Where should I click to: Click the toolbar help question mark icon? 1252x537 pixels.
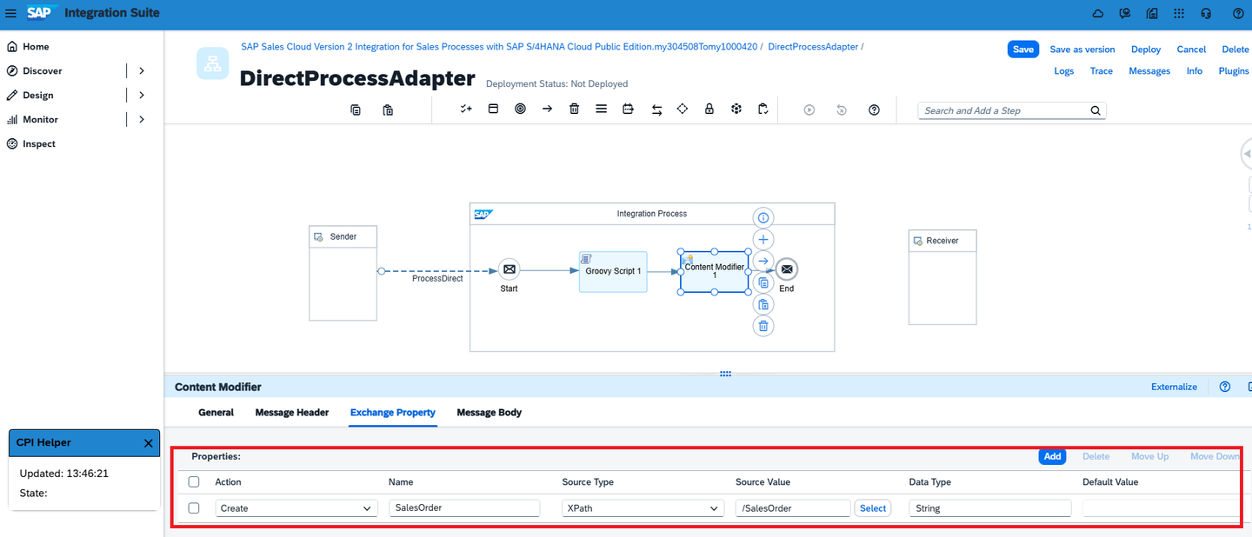click(x=875, y=109)
